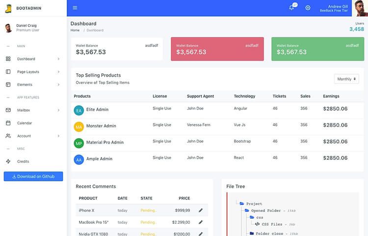Edit the MacBook Pro 15" row pencil icon
368x236 pixels.
click(200, 222)
